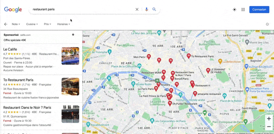This screenshot has height=134, width=274.
Task: Click the Arc de Triomphe landmark icon
Action: (110, 52)
